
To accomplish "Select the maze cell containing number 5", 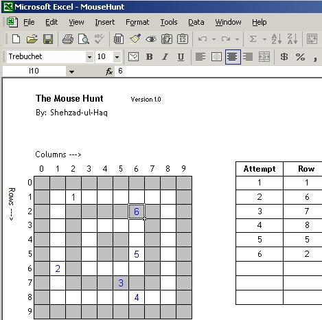I will [137, 254].
